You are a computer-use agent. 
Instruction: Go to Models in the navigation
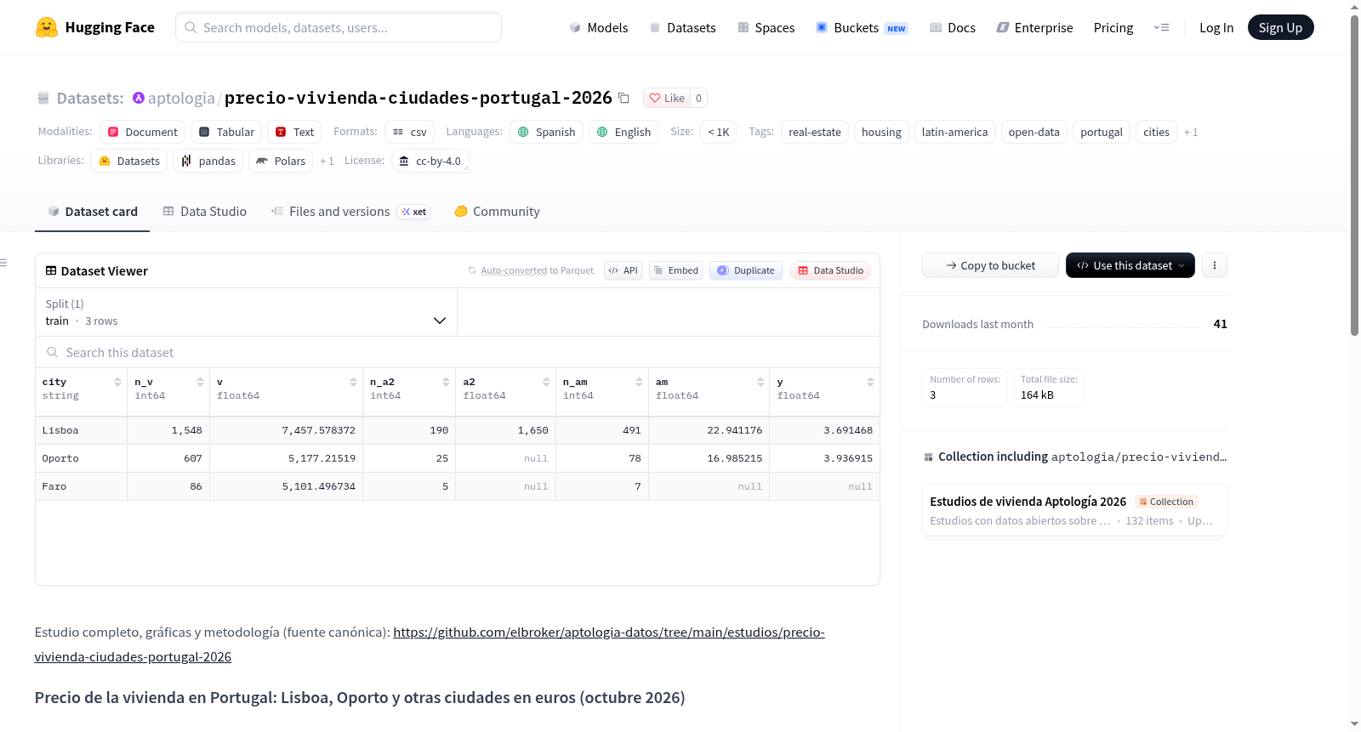[x=599, y=27]
